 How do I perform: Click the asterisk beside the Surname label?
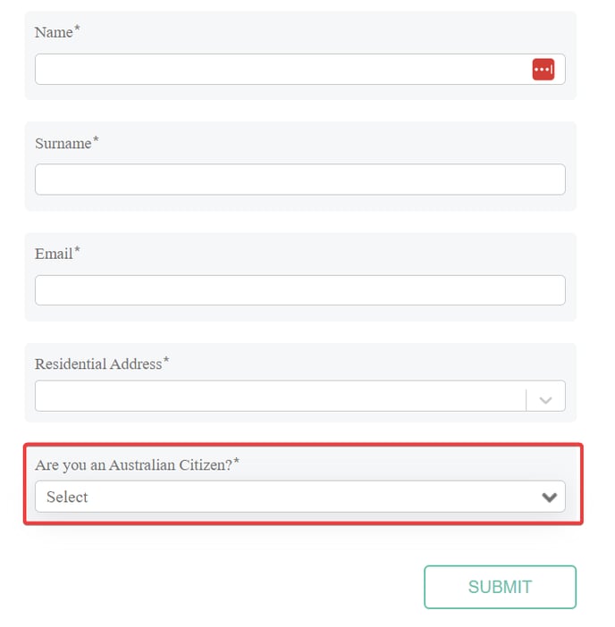96,139
